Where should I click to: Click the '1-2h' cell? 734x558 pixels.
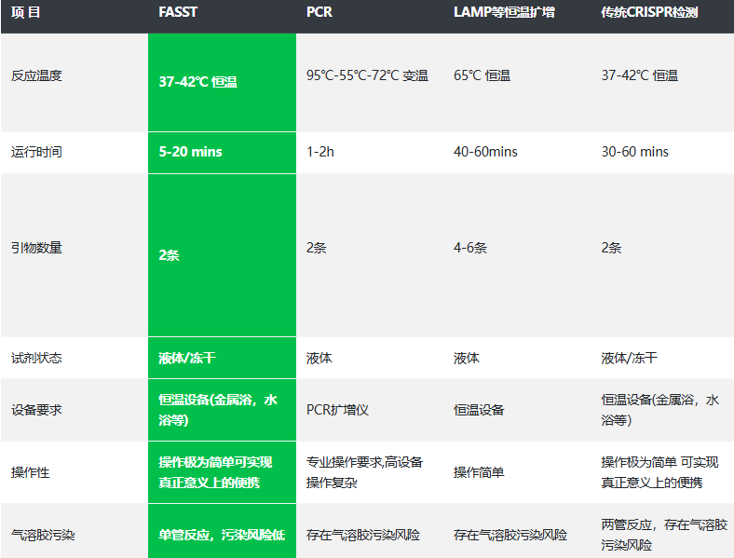point(320,152)
